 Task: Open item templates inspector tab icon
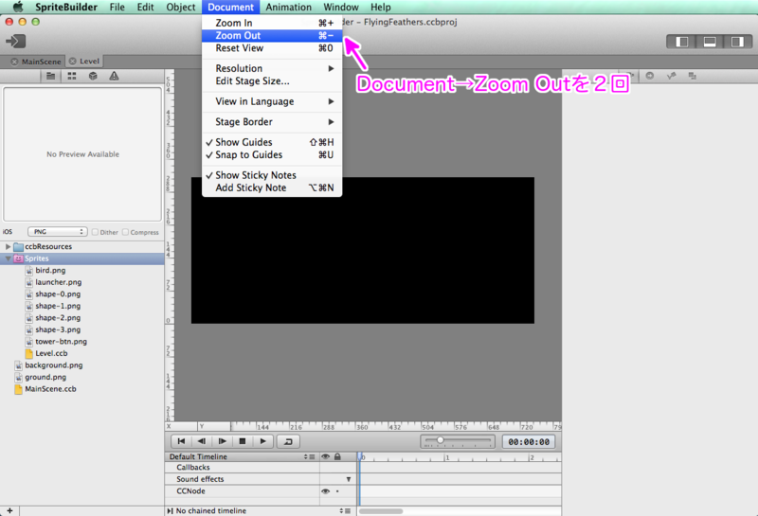693,76
